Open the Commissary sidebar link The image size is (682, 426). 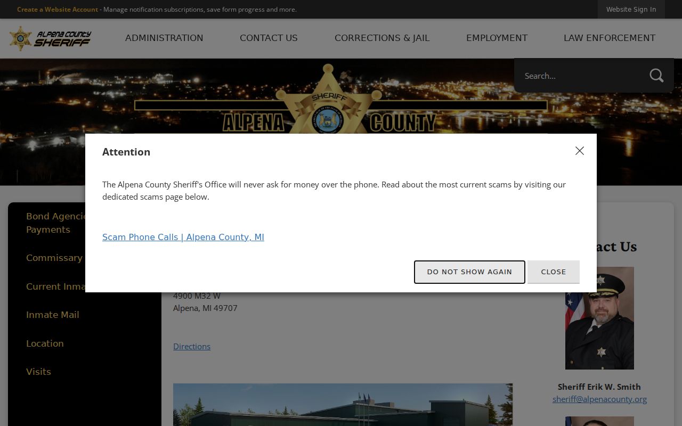click(x=54, y=258)
